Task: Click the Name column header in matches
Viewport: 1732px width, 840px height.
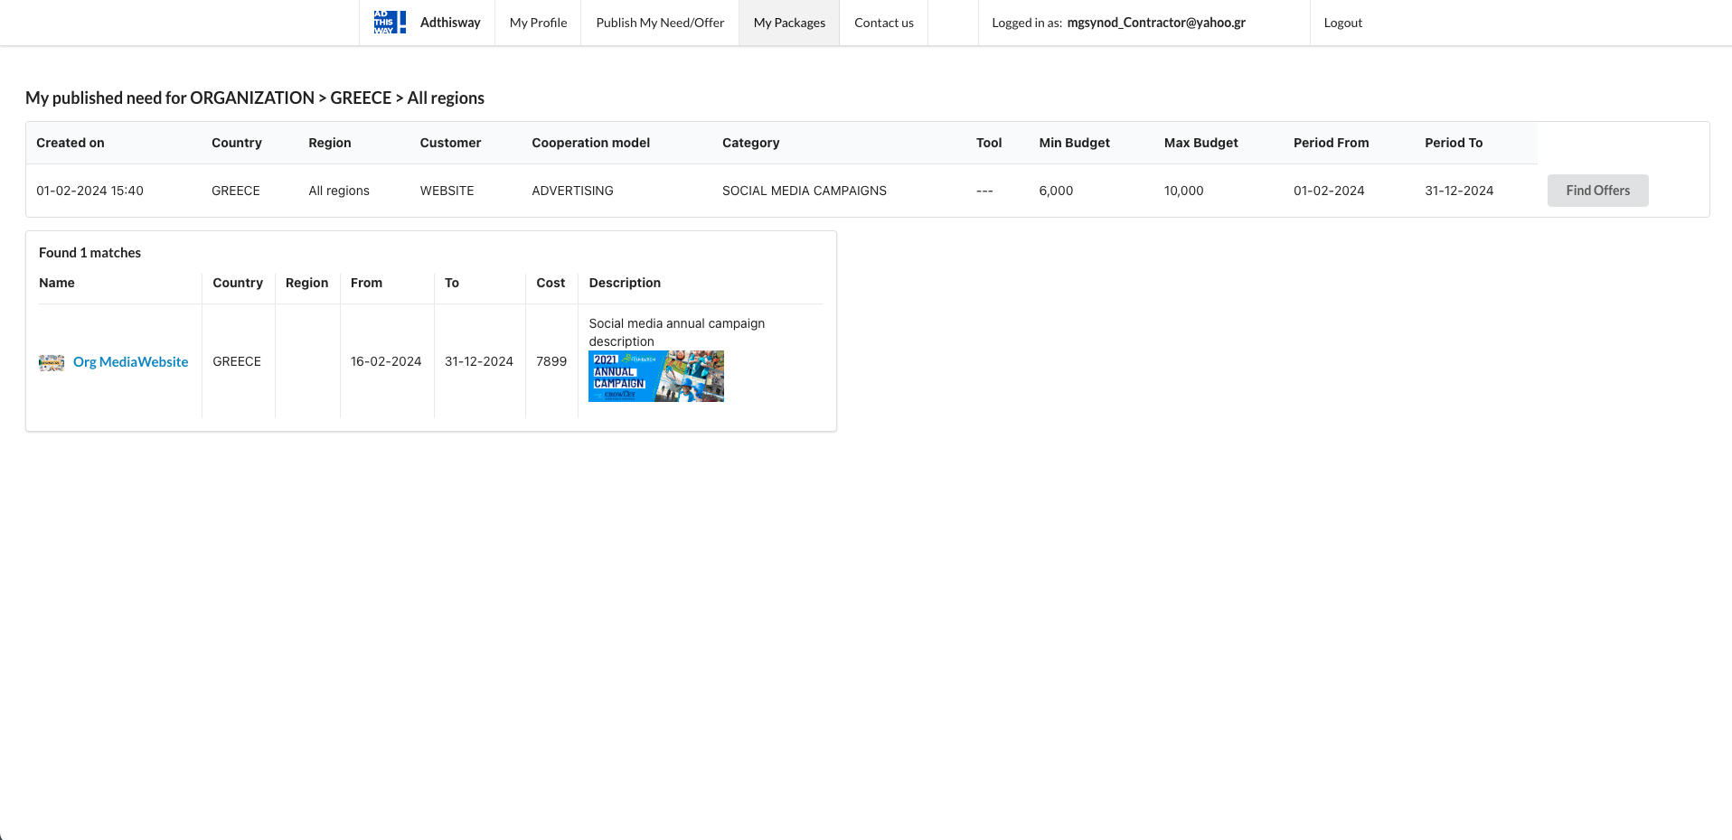Action: tap(57, 283)
